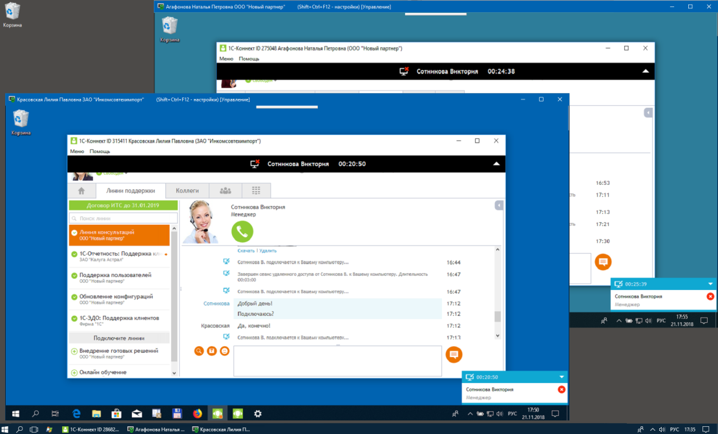Click the floppy disk icon on the remote taskbar
The width and height of the screenshot is (718, 434).
pos(177,413)
